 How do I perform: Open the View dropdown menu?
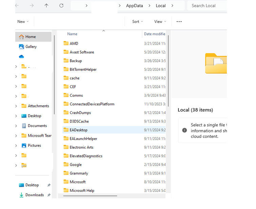(160, 22)
